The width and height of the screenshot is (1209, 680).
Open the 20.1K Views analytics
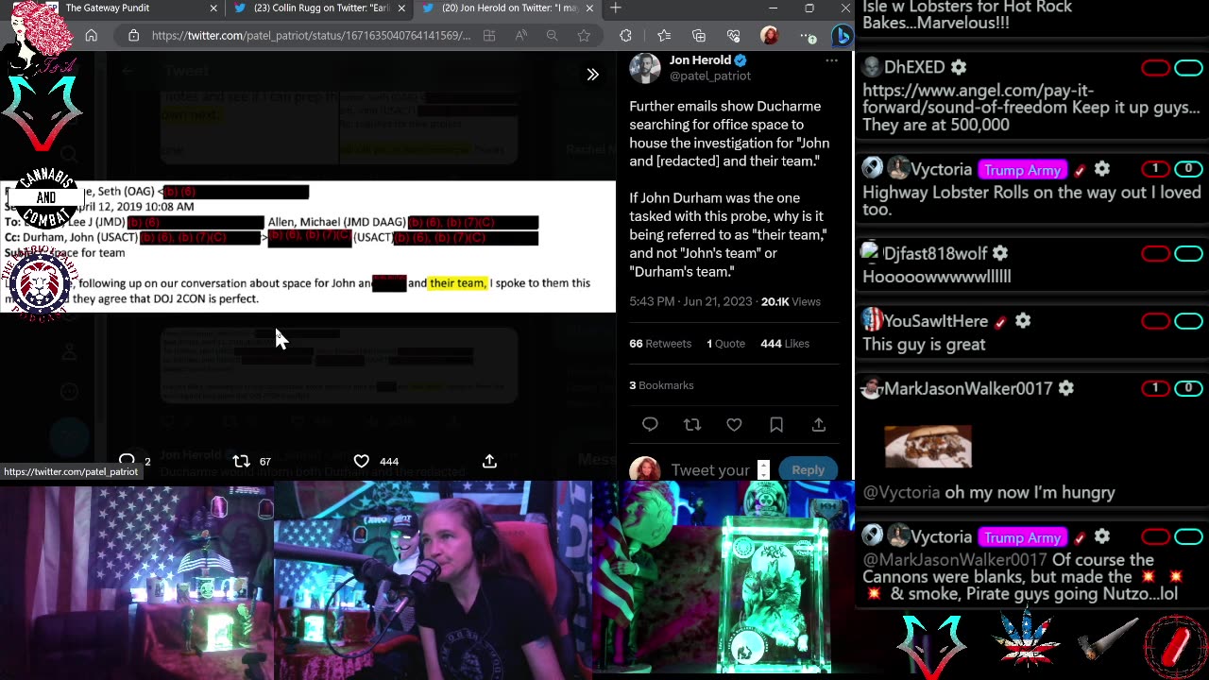click(x=791, y=302)
